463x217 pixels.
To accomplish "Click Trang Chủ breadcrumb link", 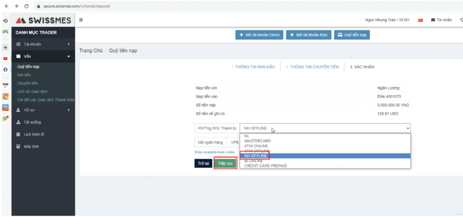I will (91, 51).
